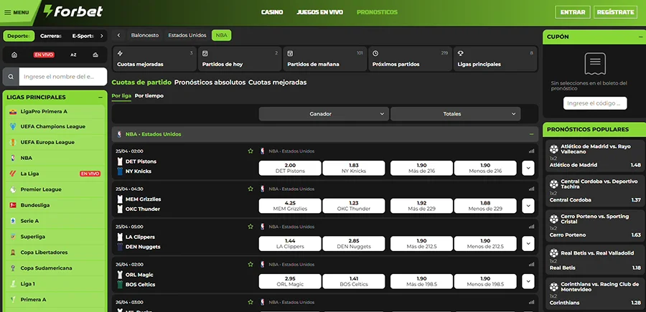
Task: Open the Casino menu item
Action: (272, 12)
